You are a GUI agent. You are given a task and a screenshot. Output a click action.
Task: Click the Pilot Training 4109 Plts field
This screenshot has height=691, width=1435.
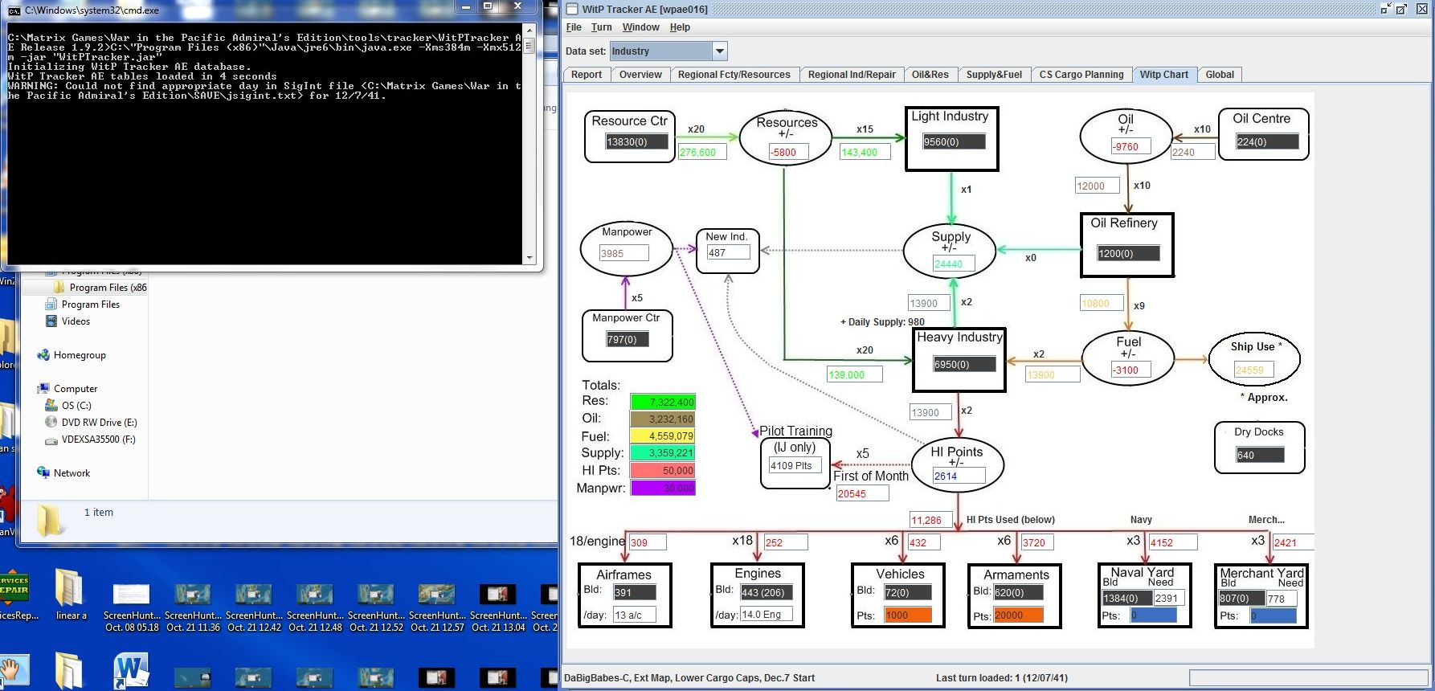(795, 466)
